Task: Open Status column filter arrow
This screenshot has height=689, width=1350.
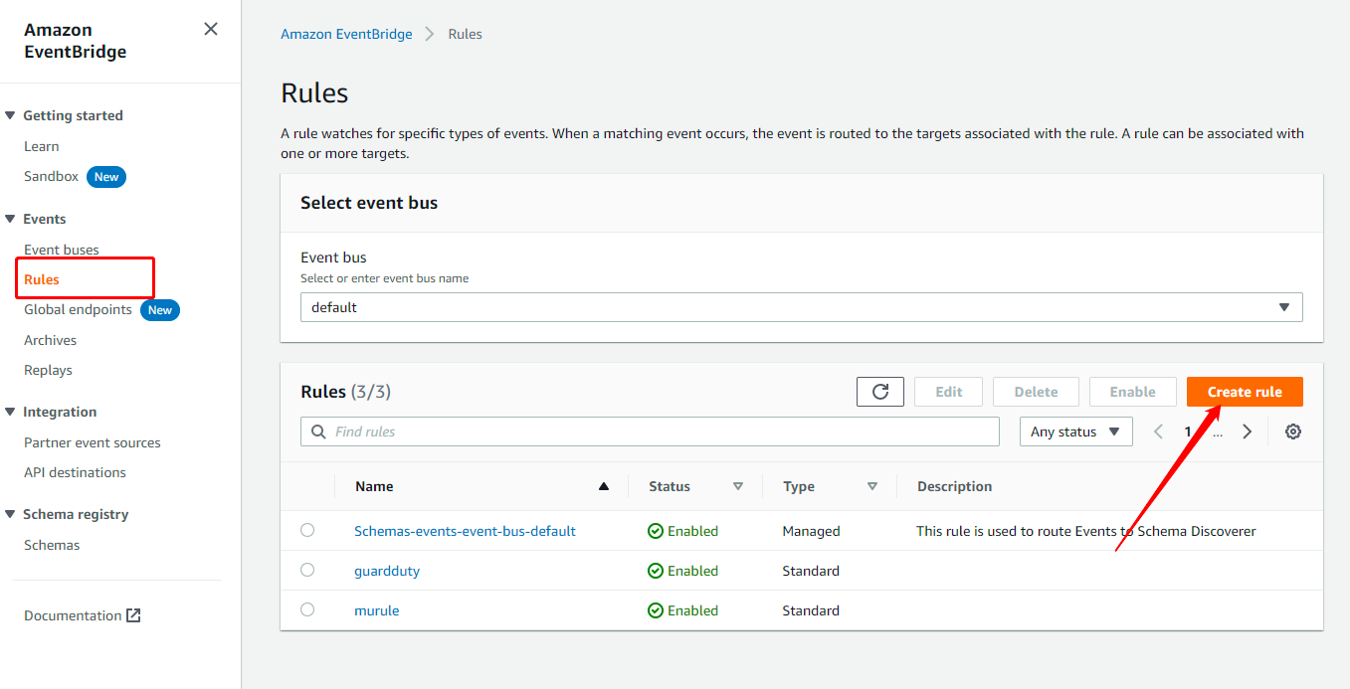Action: [x=738, y=486]
